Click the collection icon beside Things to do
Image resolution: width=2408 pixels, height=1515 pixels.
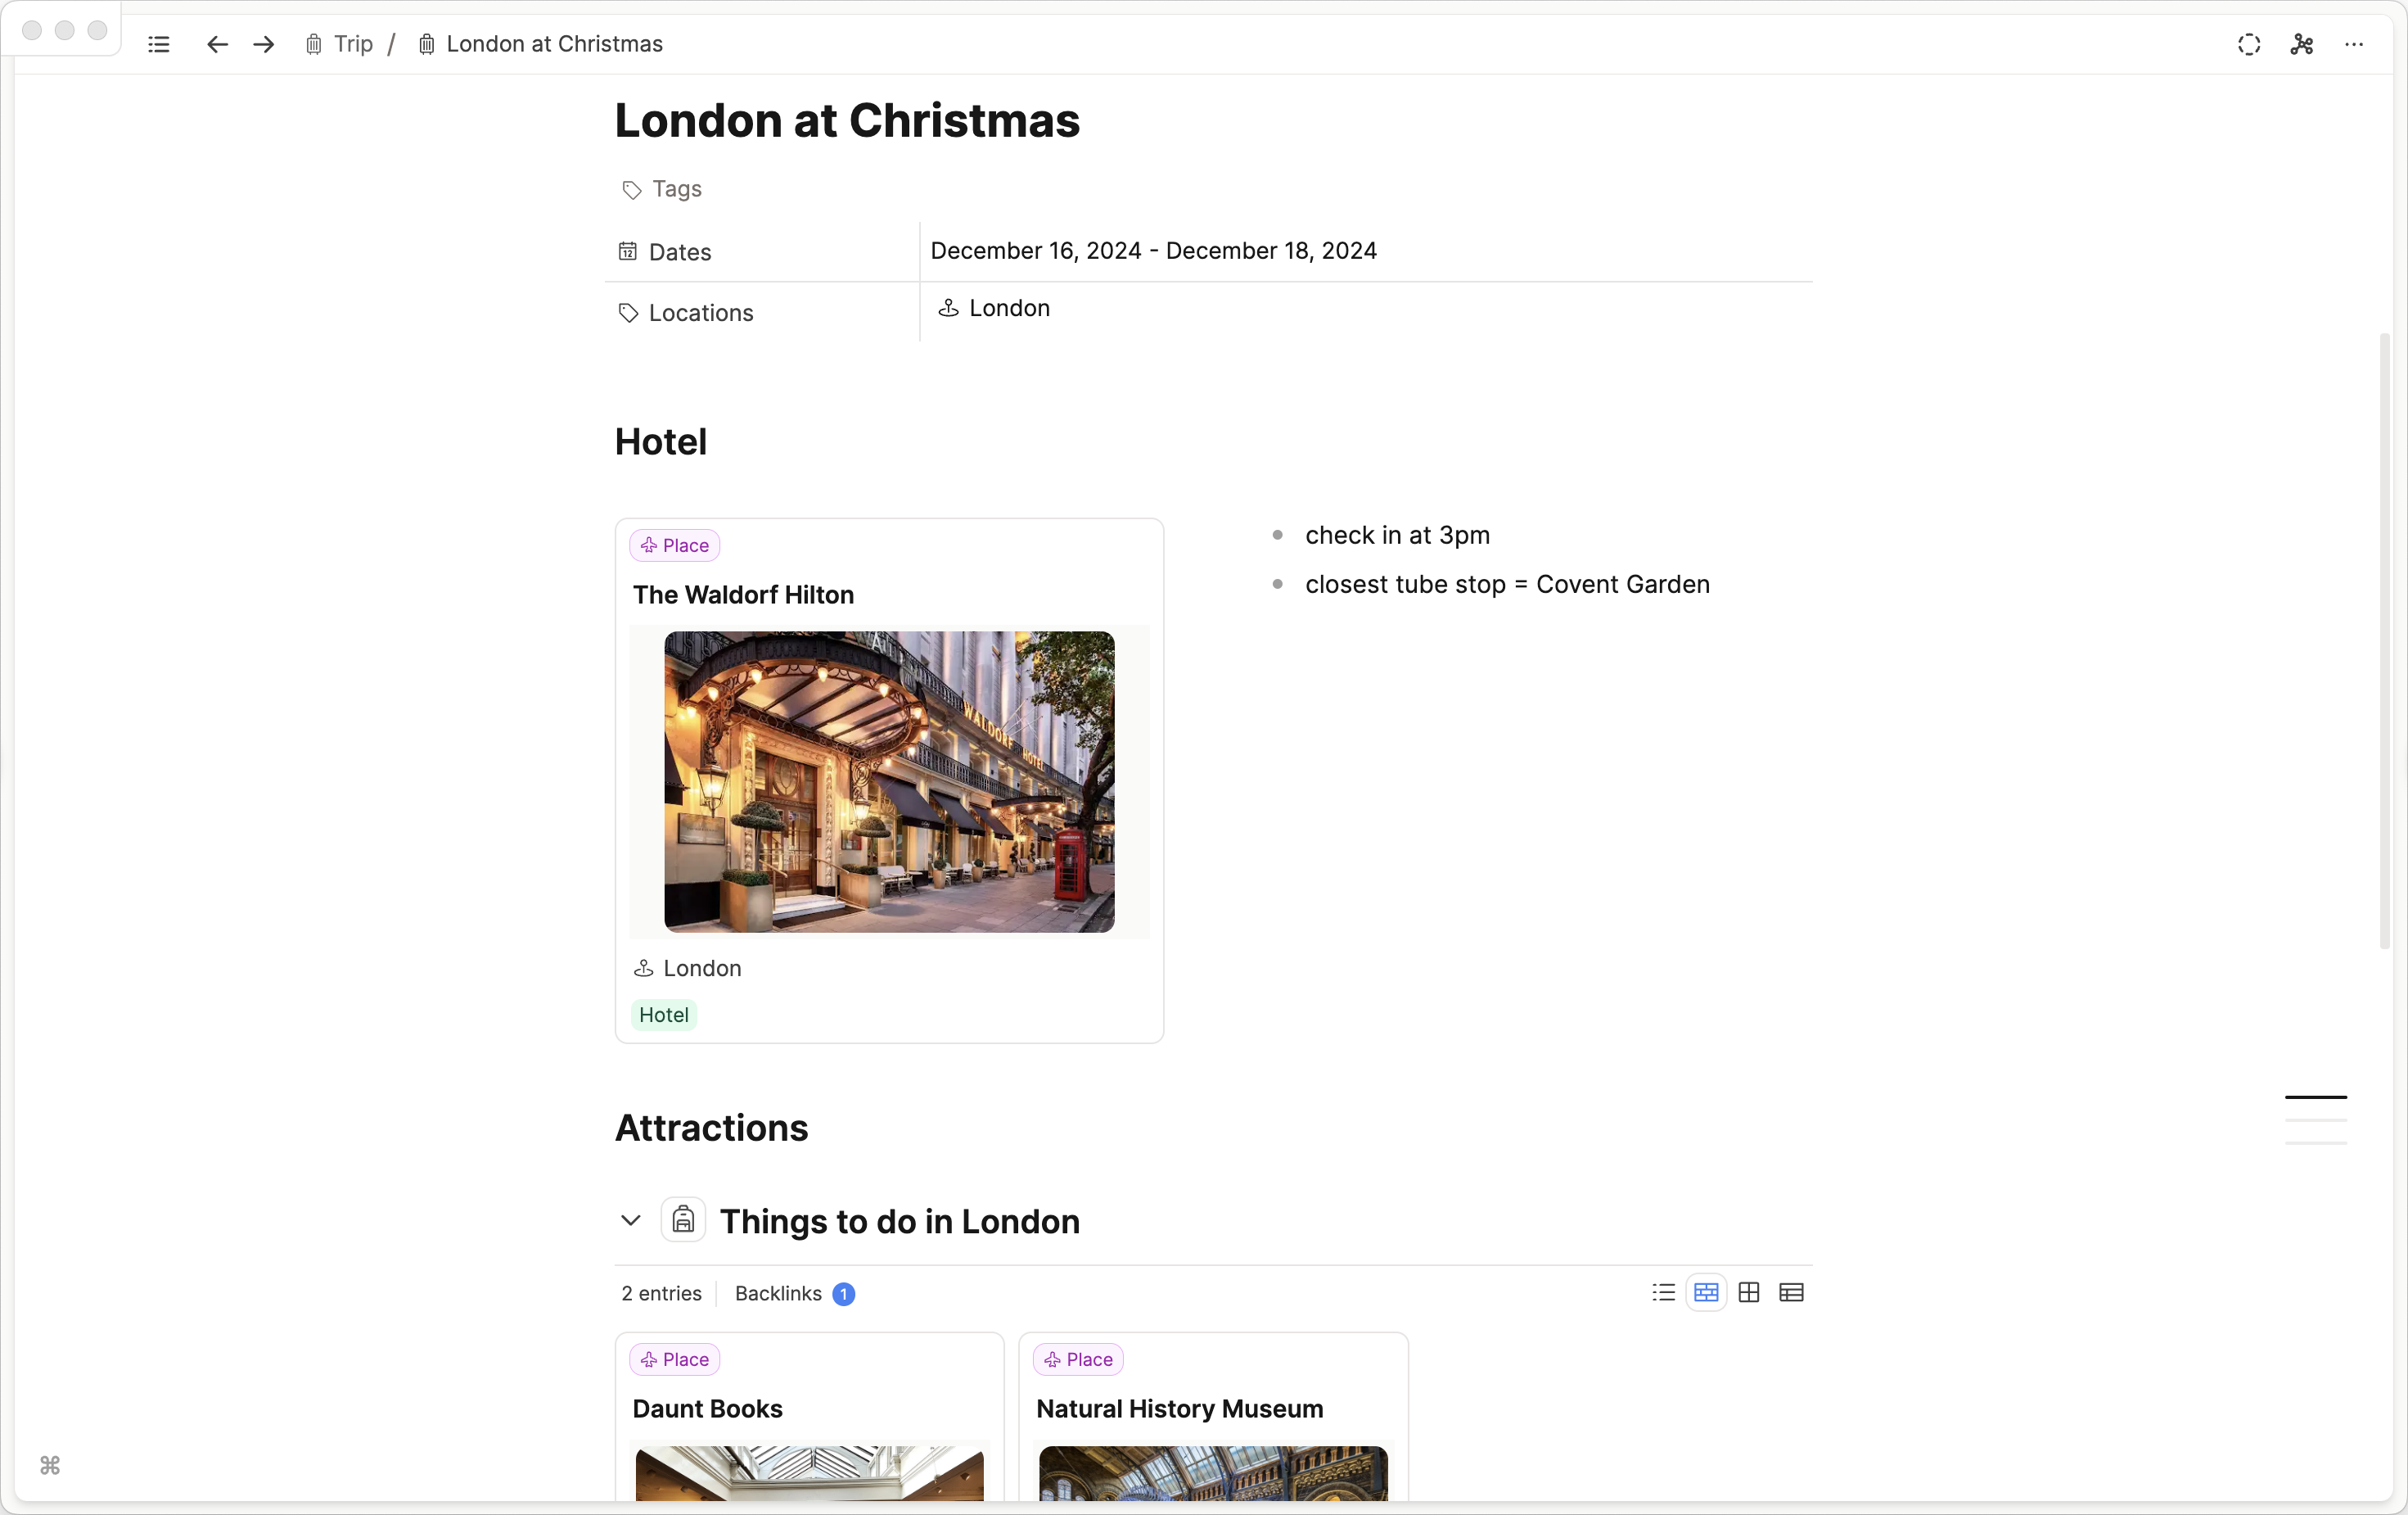(x=683, y=1220)
